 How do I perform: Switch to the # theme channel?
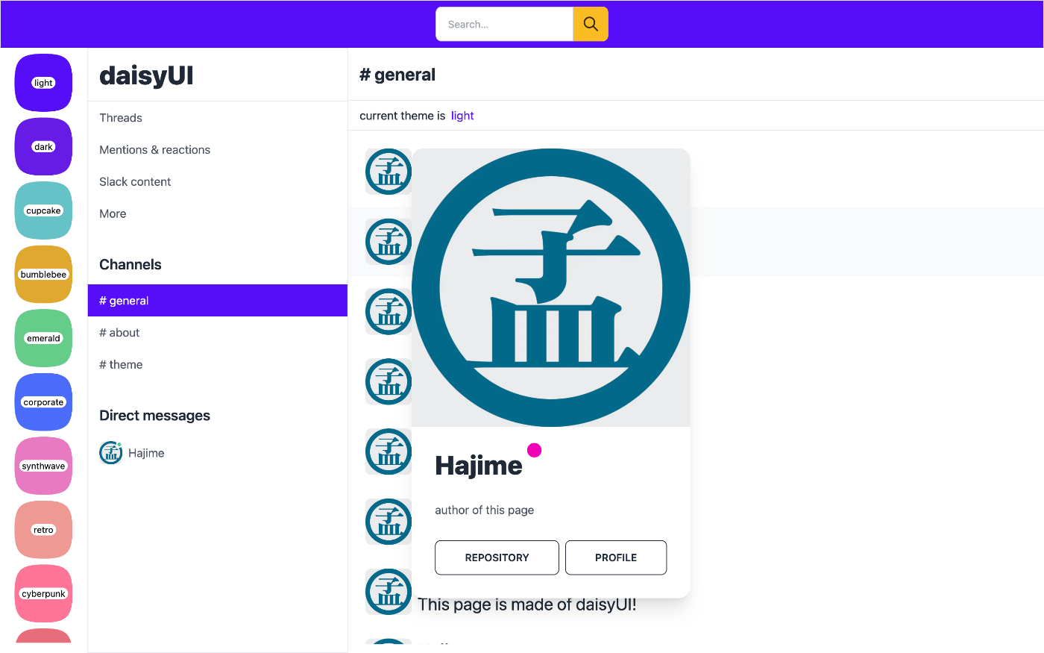click(218, 365)
